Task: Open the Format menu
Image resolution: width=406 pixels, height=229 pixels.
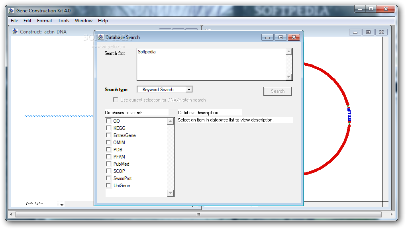Action: point(45,21)
